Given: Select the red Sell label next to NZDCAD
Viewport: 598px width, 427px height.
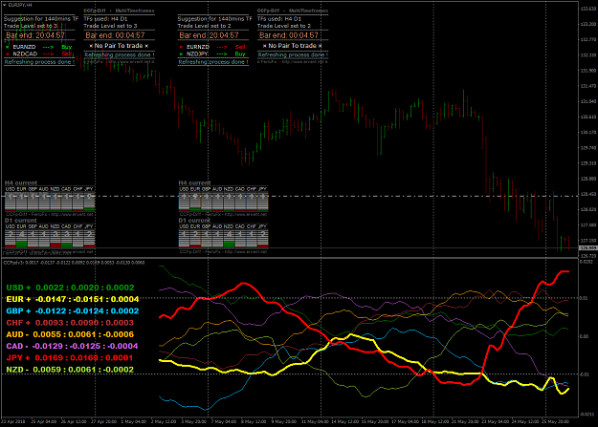Looking at the screenshot, I should pos(67,54).
